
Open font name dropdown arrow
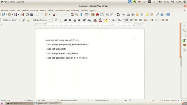coord(49,20)
